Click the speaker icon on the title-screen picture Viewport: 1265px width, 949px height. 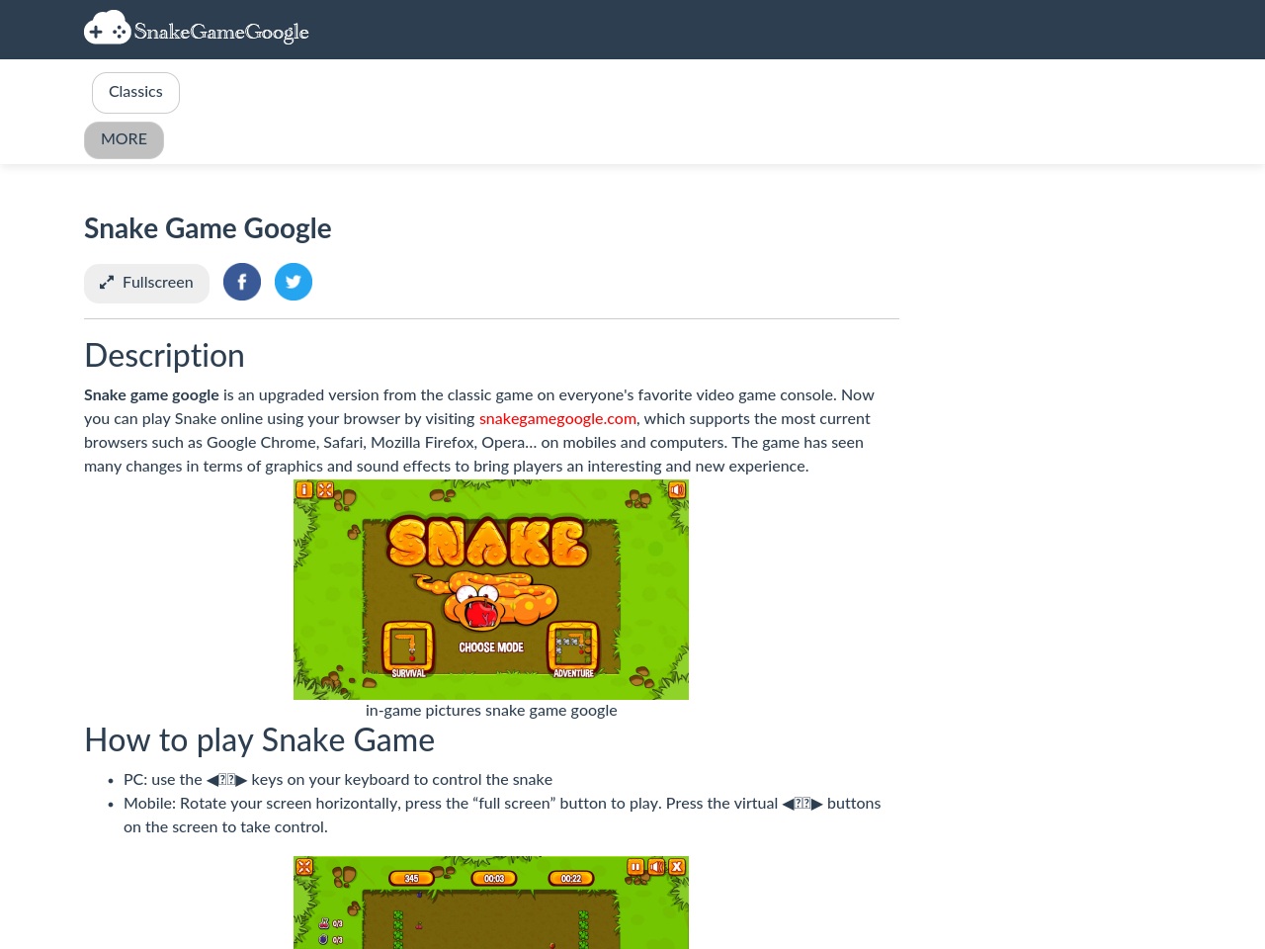pos(677,489)
